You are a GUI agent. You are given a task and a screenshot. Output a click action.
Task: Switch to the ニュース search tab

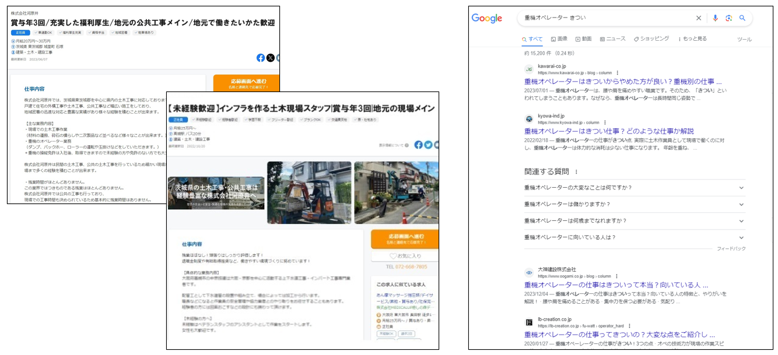612,39
